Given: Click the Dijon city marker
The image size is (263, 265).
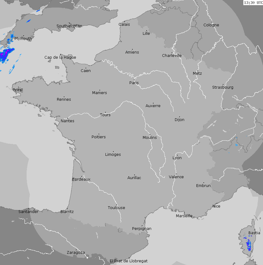Looking at the screenshot, I should pos(179,117).
